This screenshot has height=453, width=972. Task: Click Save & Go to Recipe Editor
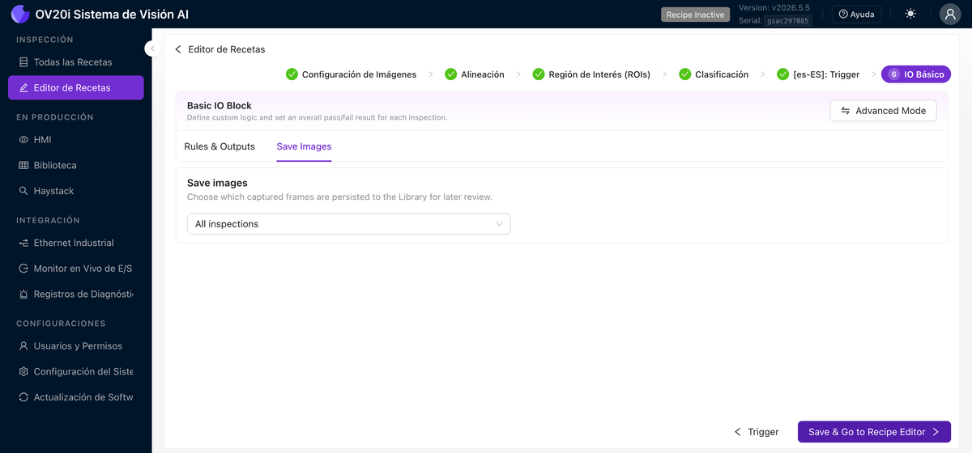tap(874, 432)
